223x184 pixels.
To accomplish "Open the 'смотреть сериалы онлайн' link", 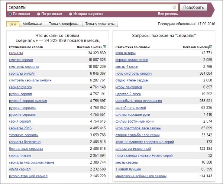I will pos(30,80).
